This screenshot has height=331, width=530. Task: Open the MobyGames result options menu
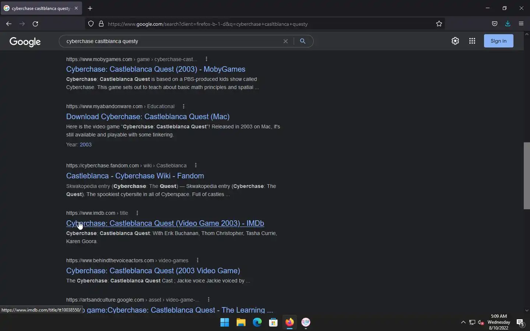[x=206, y=59]
